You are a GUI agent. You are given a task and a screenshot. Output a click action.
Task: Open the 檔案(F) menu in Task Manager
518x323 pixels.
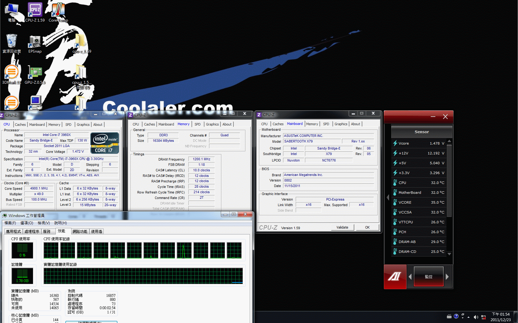[x=10, y=223]
